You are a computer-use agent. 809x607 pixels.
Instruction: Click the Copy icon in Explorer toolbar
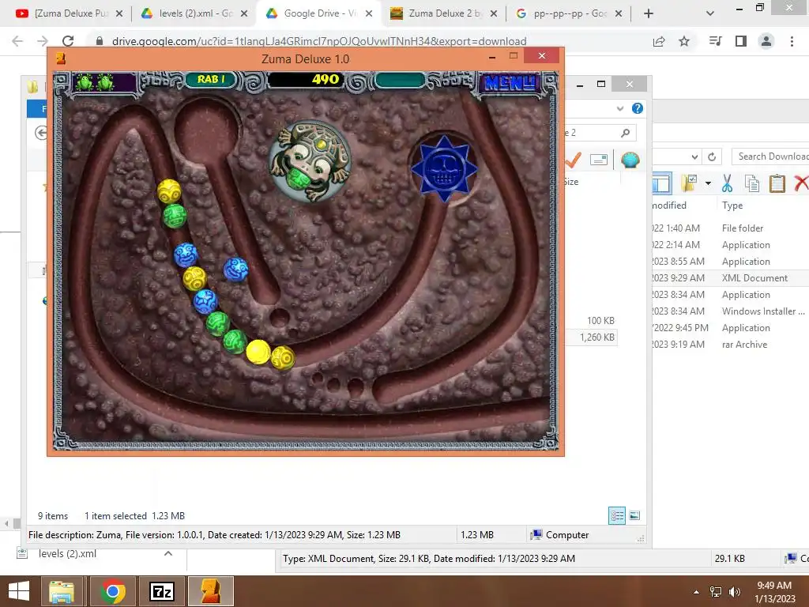click(752, 183)
